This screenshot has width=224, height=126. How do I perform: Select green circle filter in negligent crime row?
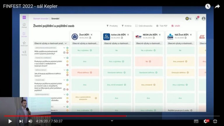coord(67,58)
